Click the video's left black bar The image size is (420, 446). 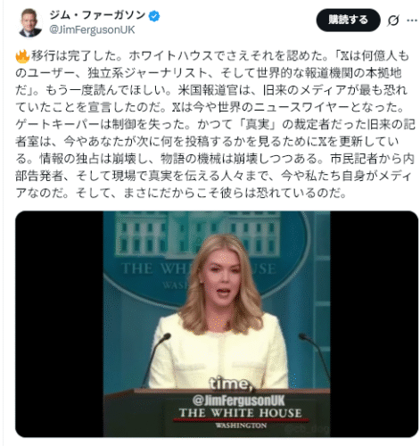pyautogui.click(x=59, y=324)
